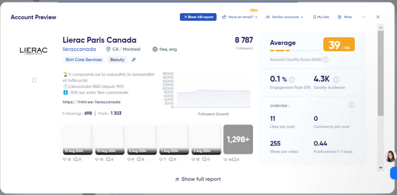Open the post from 10 Aug 2024
Screen dimensions: 397x195
click(x=110, y=140)
